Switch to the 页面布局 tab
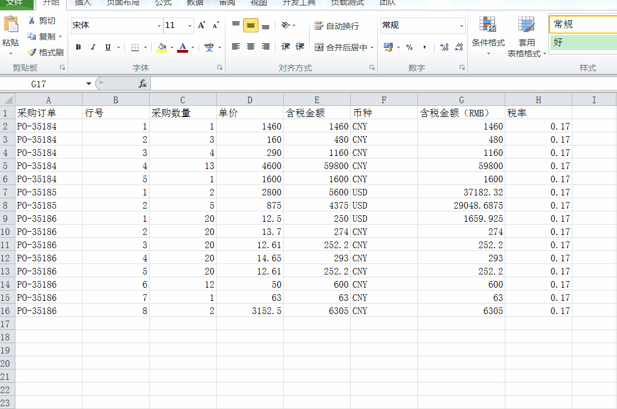The width and height of the screenshot is (617, 409). 123,3
